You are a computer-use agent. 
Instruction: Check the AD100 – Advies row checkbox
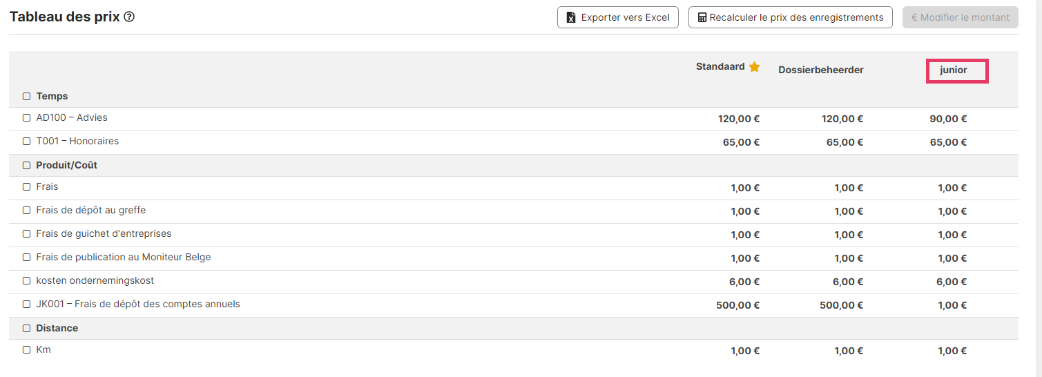click(27, 118)
